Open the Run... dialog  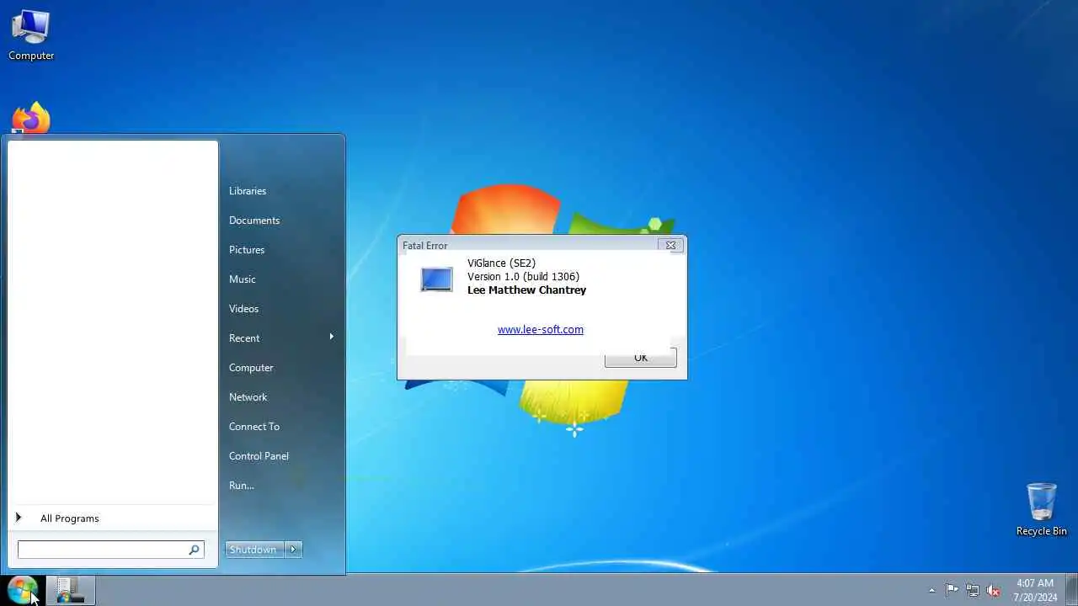pyautogui.click(x=242, y=486)
